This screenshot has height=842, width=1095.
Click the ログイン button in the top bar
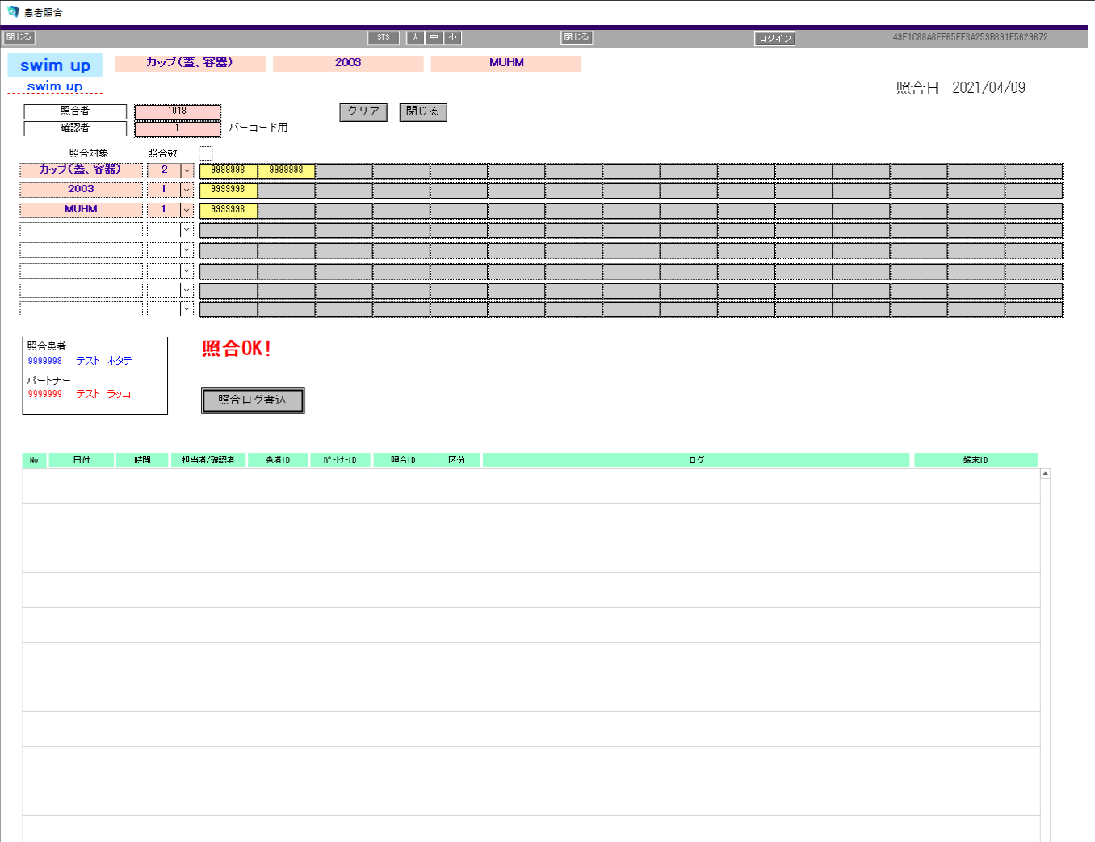tap(774, 39)
